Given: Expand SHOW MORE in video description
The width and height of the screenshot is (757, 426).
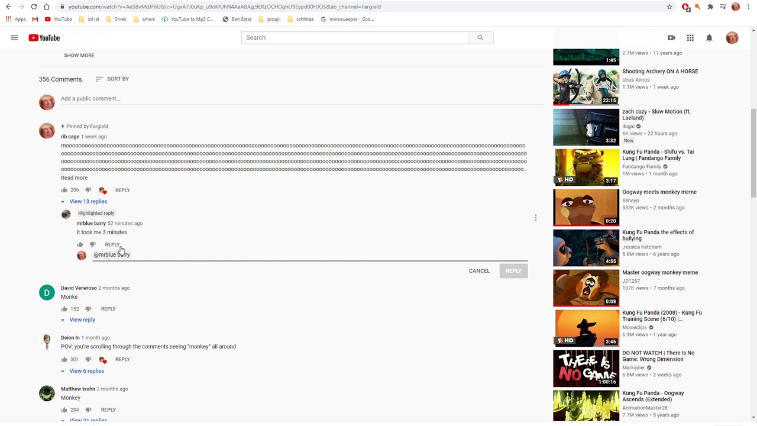Looking at the screenshot, I should coord(79,55).
